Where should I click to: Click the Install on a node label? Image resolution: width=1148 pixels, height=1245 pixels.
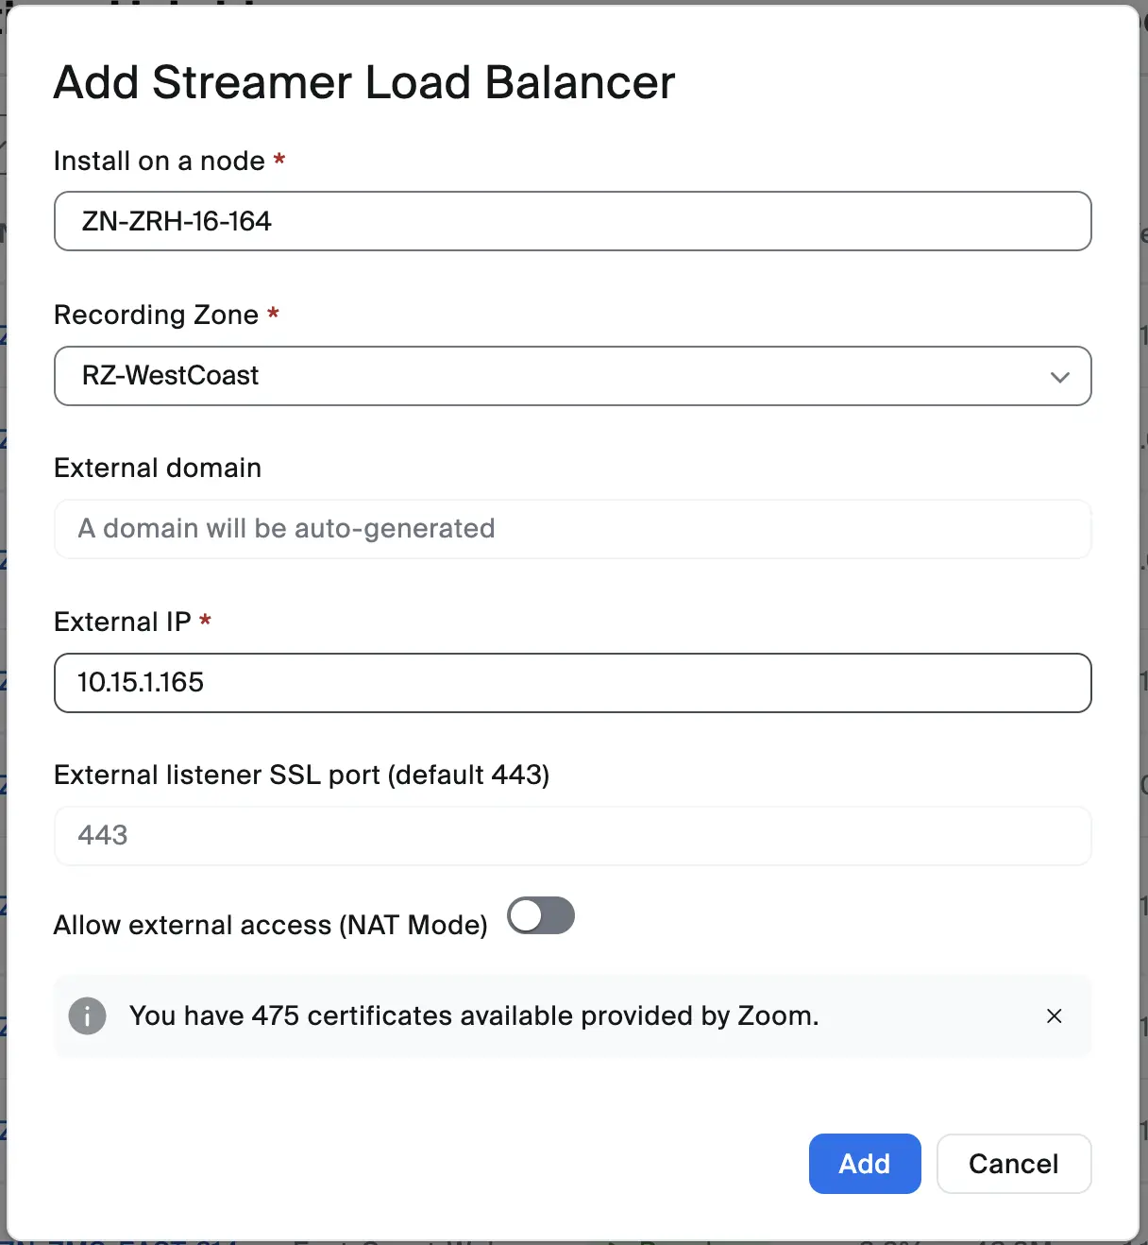click(159, 162)
